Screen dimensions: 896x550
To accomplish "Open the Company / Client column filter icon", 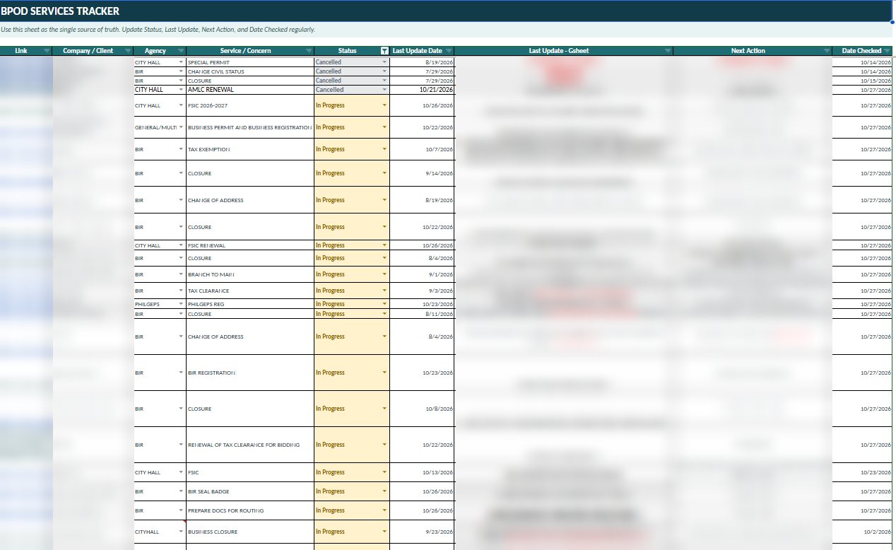I will click(x=128, y=51).
